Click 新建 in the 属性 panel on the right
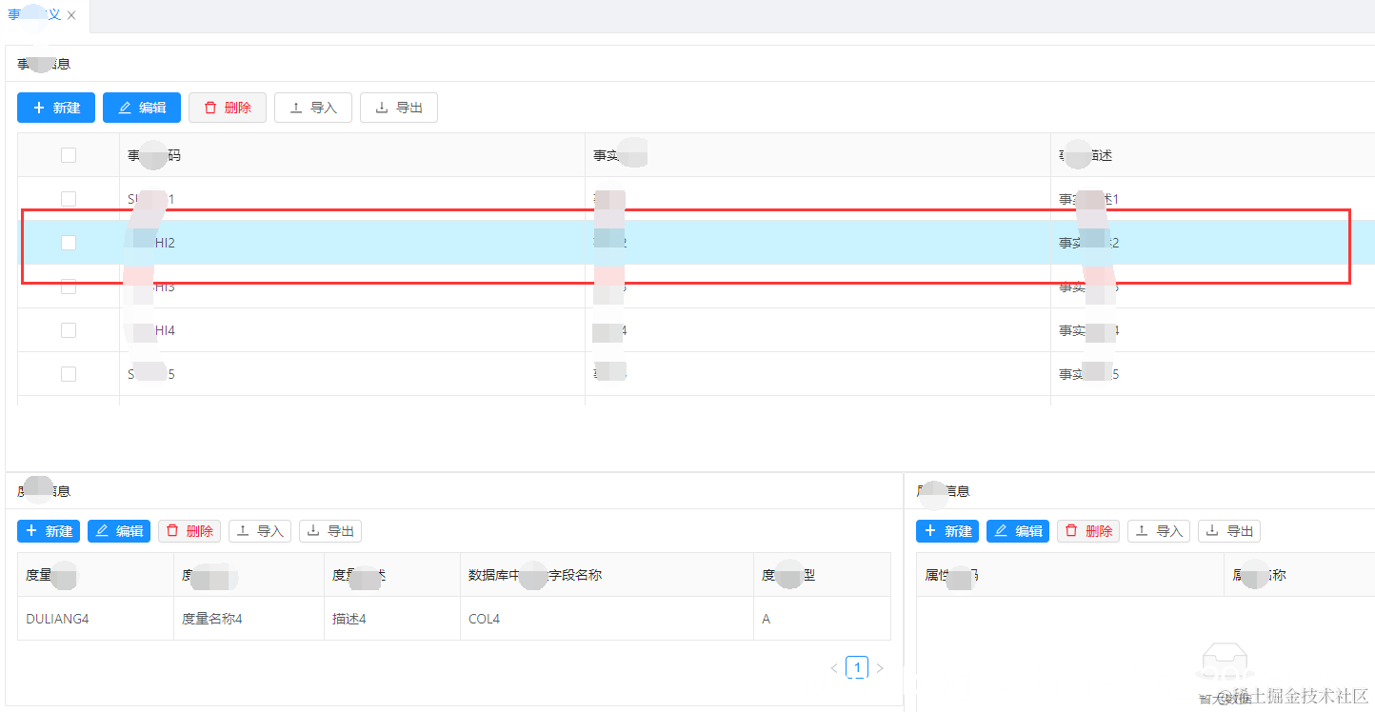 pyautogui.click(x=947, y=531)
